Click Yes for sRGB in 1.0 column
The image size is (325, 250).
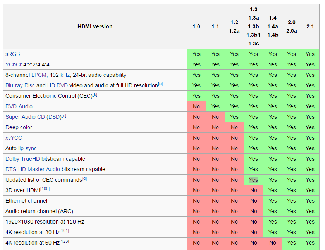click(x=196, y=54)
